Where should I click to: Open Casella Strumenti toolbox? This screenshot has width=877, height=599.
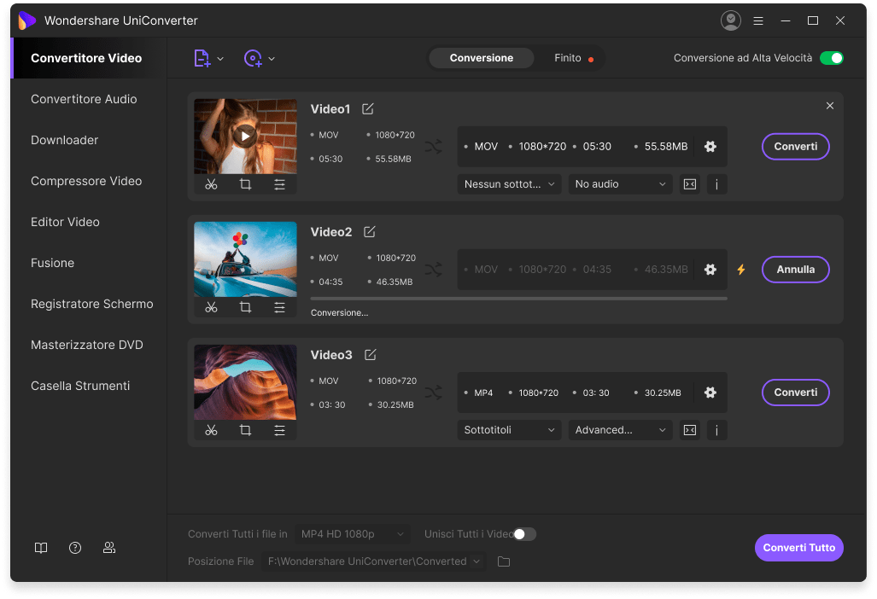point(80,387)
